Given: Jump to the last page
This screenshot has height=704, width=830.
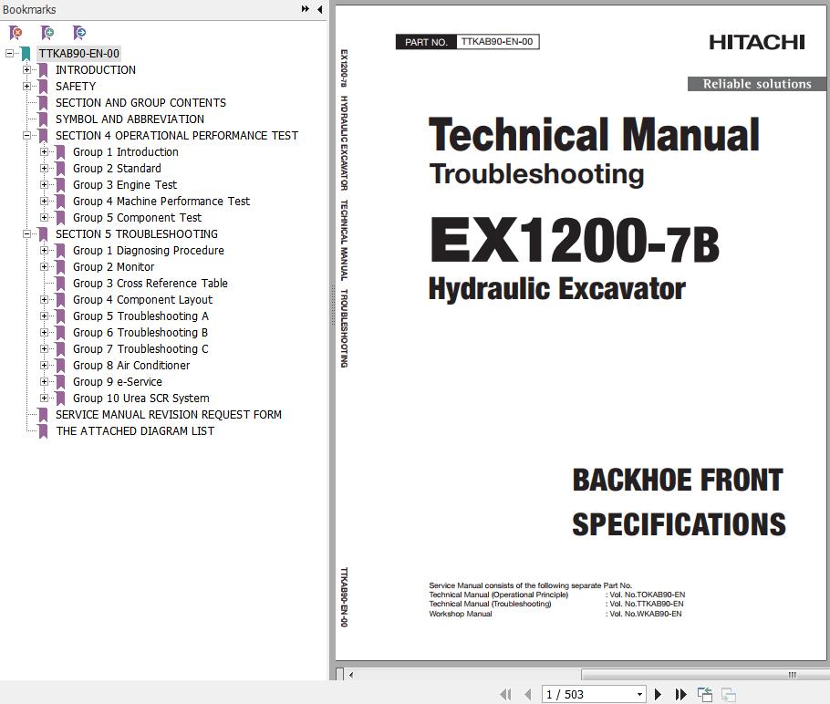Looking at the screenshot, I should point(680,694).
